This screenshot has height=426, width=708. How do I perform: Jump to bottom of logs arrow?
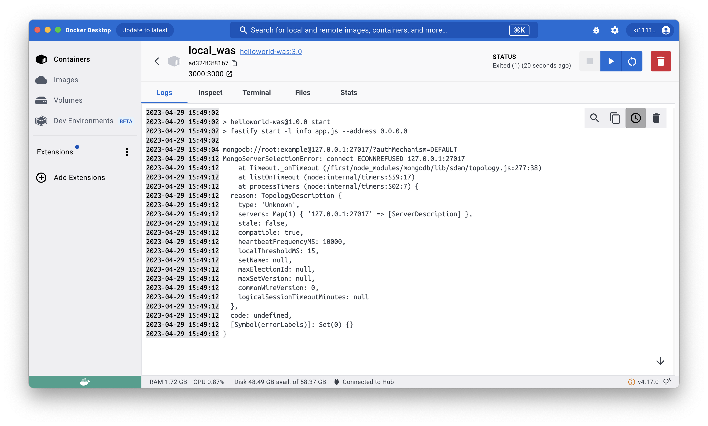[660, 361]
